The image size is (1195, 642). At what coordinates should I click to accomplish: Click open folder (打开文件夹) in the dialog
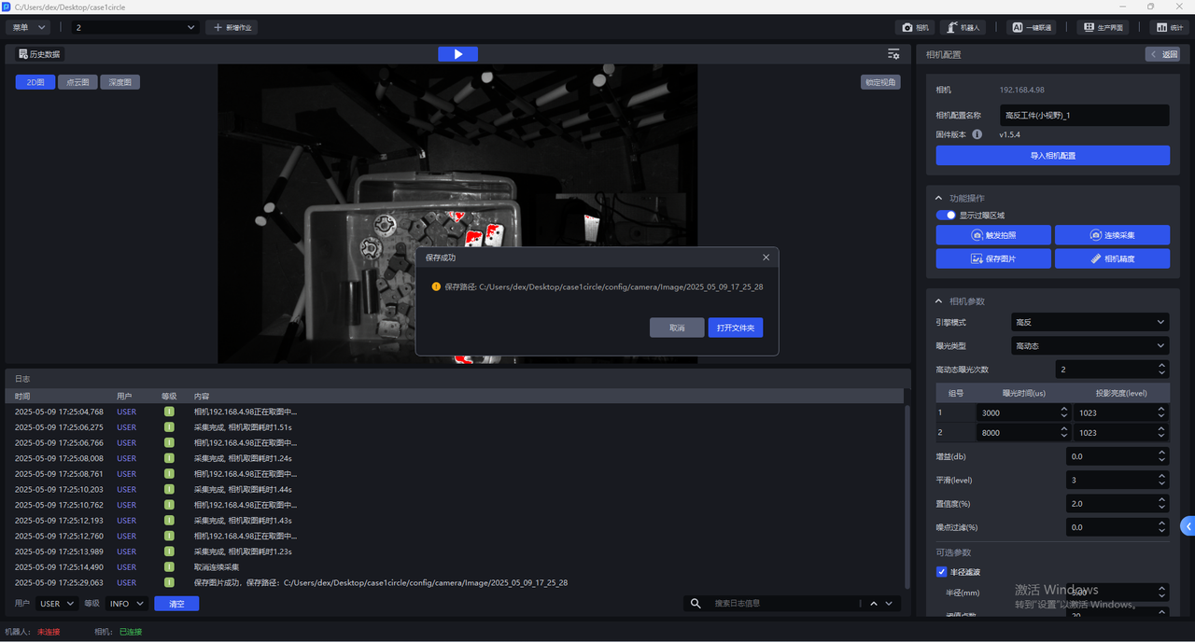735,328
